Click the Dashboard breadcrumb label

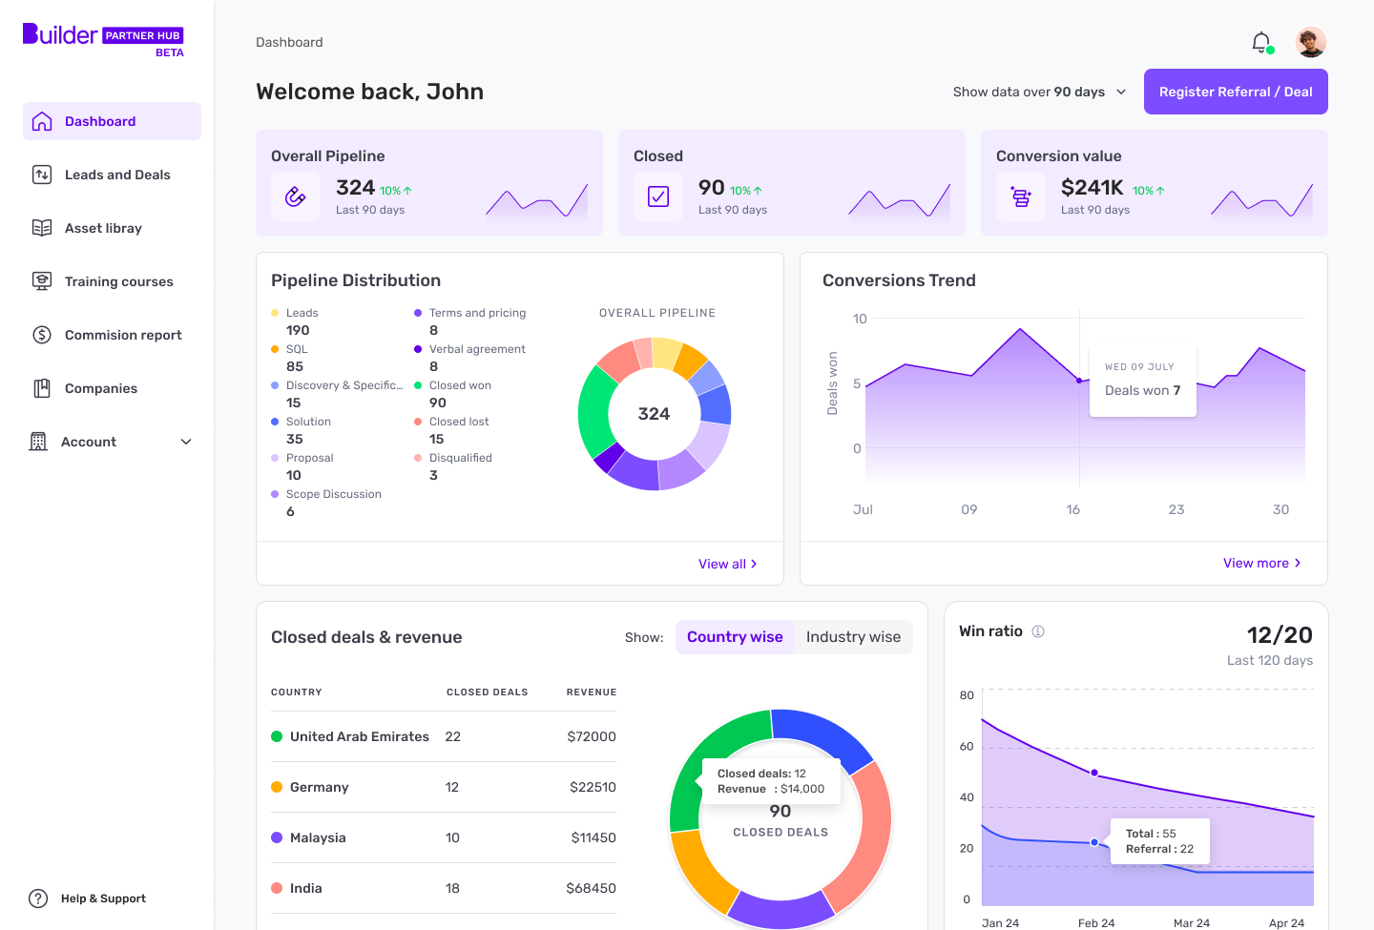pos(289,42)
